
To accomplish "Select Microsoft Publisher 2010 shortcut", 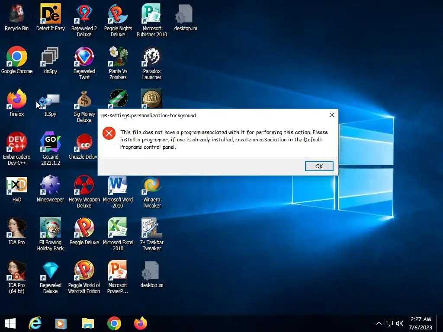I will (x=152, y=20).
